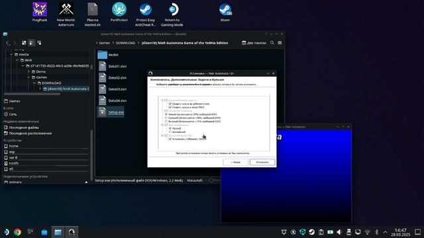Go back in Dolphin file manager
This screenshot has height=238, width=424.
click(x=8, y=43)
